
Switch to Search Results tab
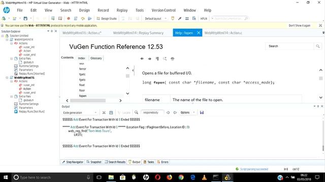click(x=115, y=162)
